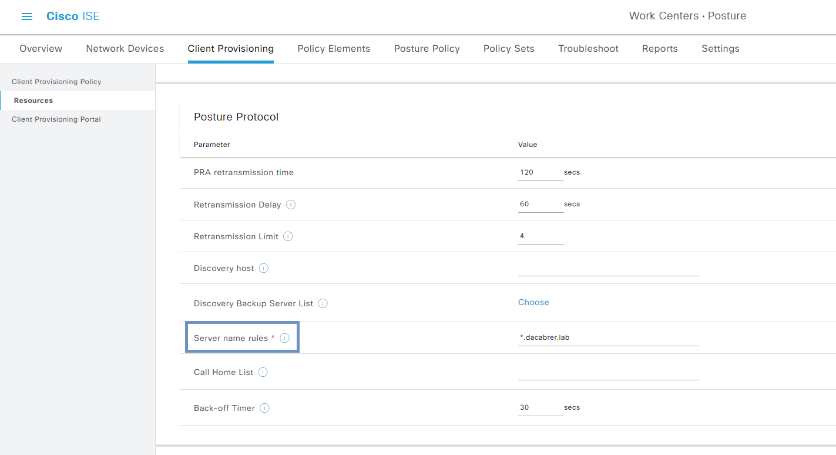Click the PRA retransmission time field
The height and width of the screenshot is (455, 836).
click(540, 172)
